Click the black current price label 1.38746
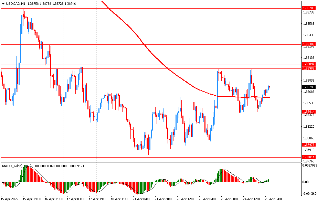The height and width of the screenshot is (203, 317). click(x=309, y=87)
